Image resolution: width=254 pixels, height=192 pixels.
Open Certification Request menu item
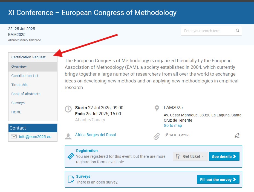[x=28, y=57]
